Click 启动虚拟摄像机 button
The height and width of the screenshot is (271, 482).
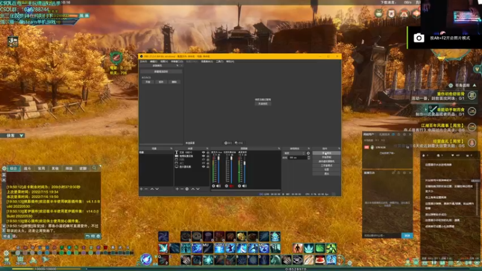(327, 161)
